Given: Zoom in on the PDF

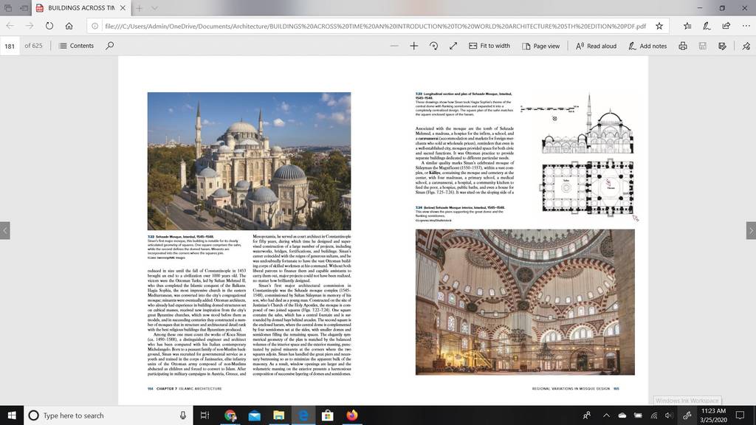Looking at the screenshot, I should (x=413, y=46).
